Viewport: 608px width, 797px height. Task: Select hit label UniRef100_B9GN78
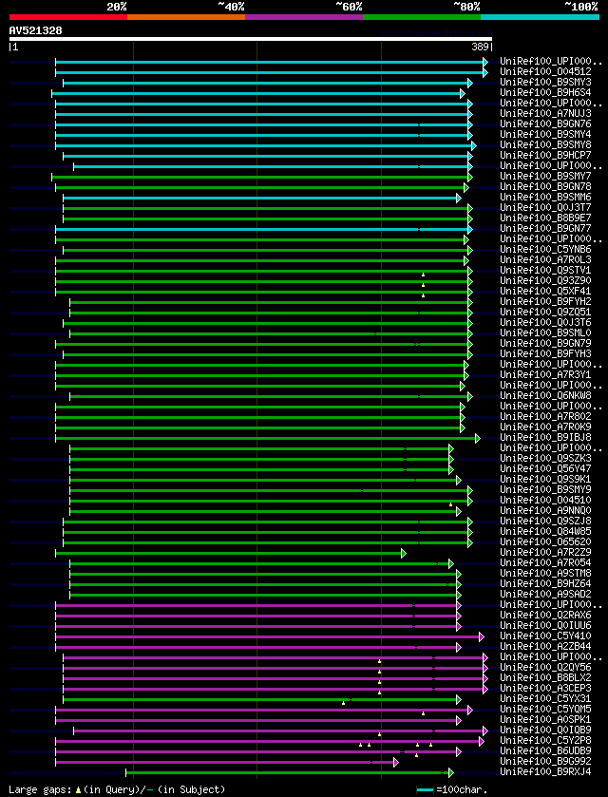point(545,186)
